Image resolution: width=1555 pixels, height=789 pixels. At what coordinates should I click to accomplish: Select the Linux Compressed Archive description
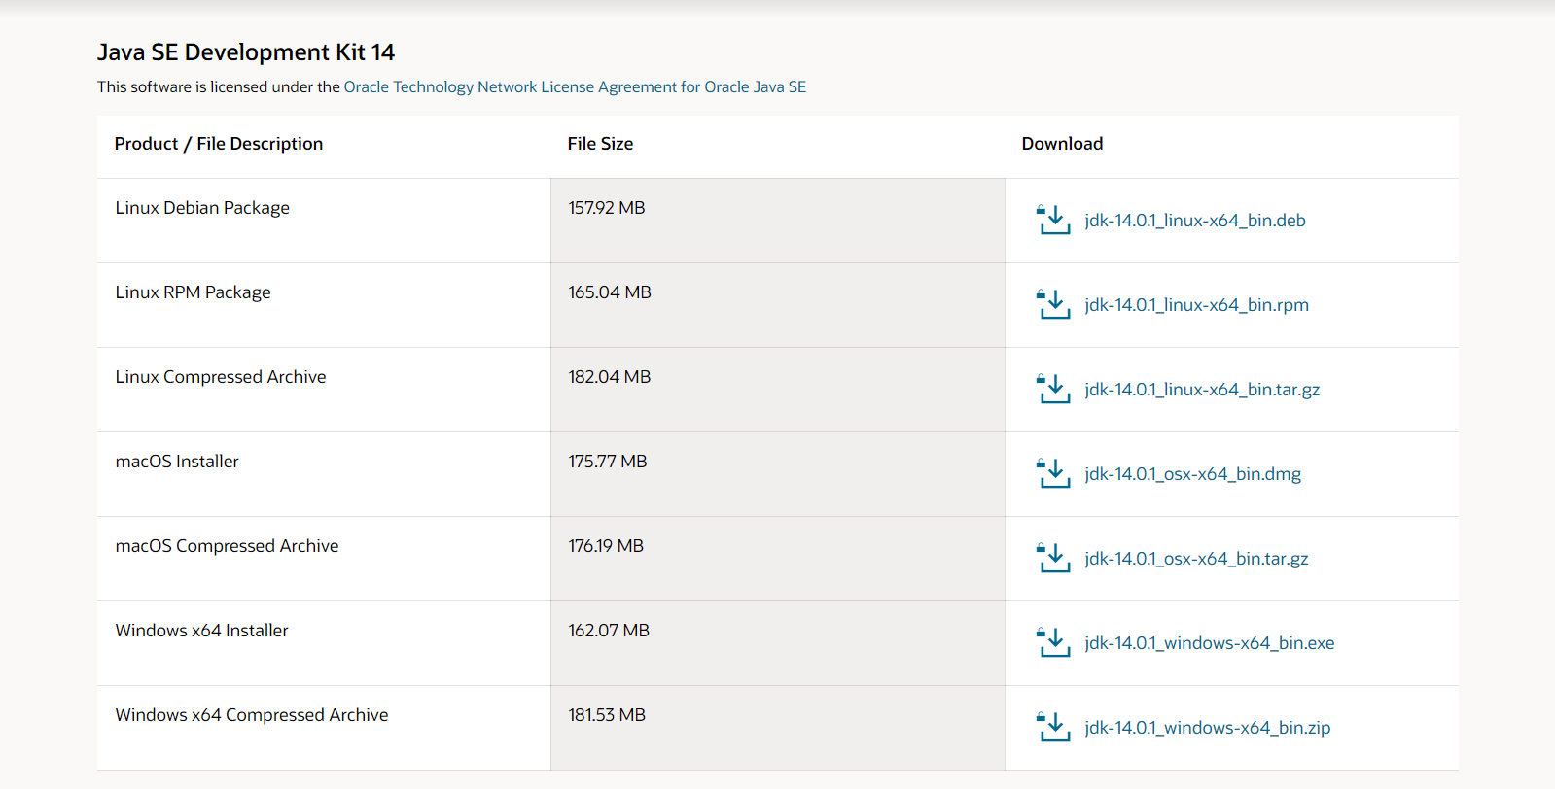pos(221,377)
